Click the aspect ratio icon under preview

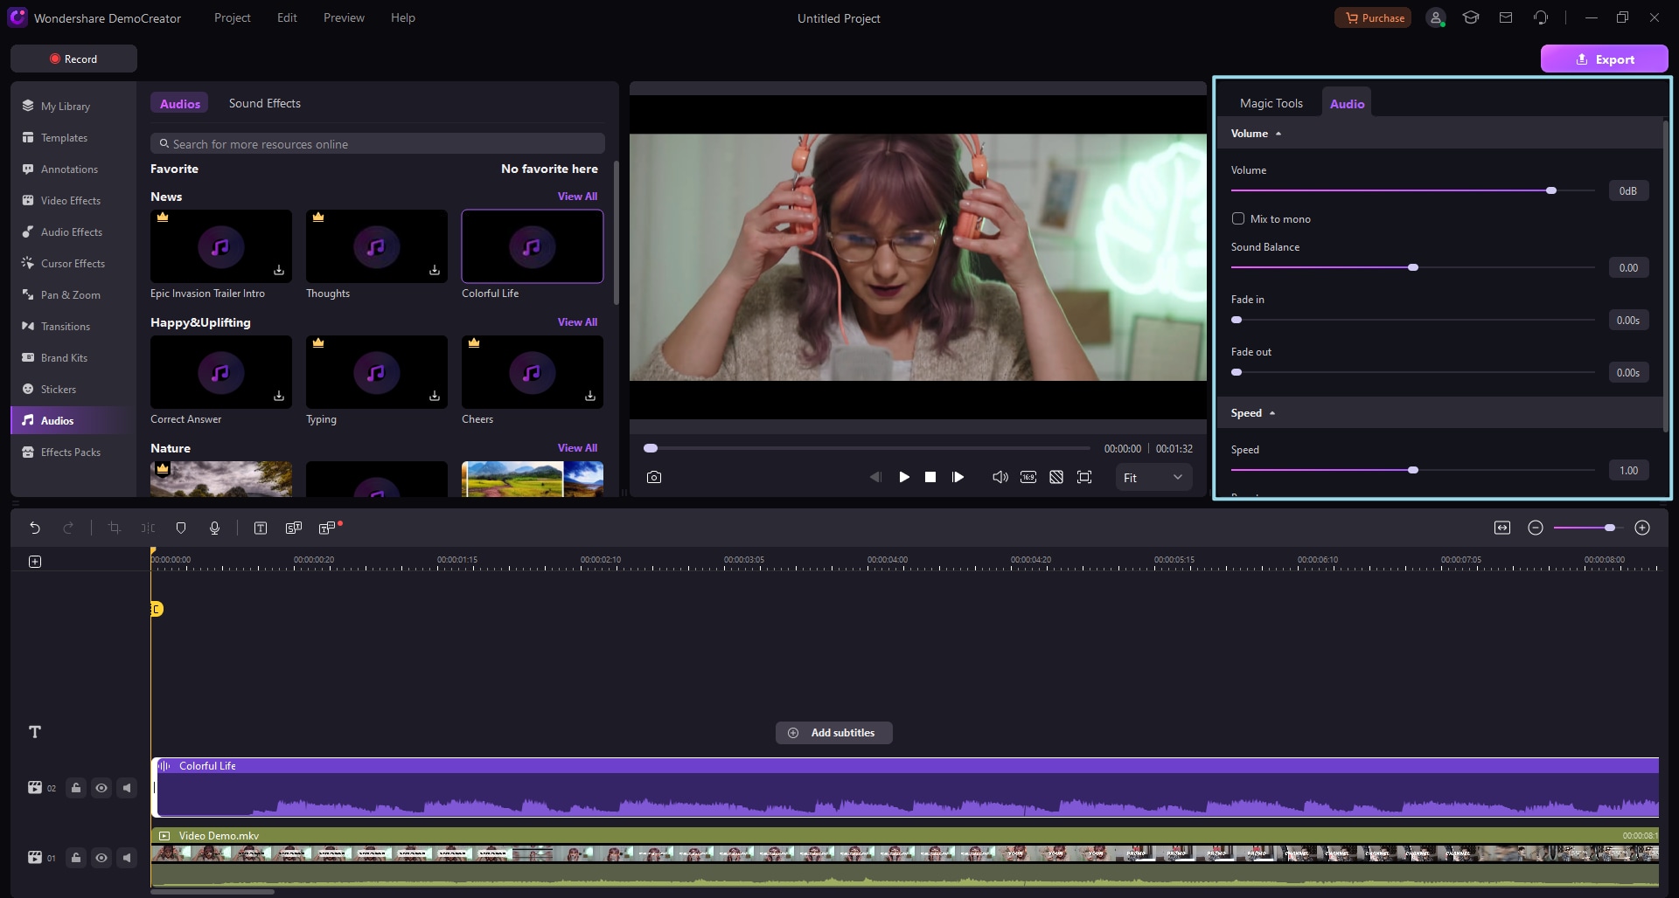click(1028, 477)
